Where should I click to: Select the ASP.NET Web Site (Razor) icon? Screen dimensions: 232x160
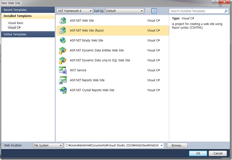click(x=63, y=30)
